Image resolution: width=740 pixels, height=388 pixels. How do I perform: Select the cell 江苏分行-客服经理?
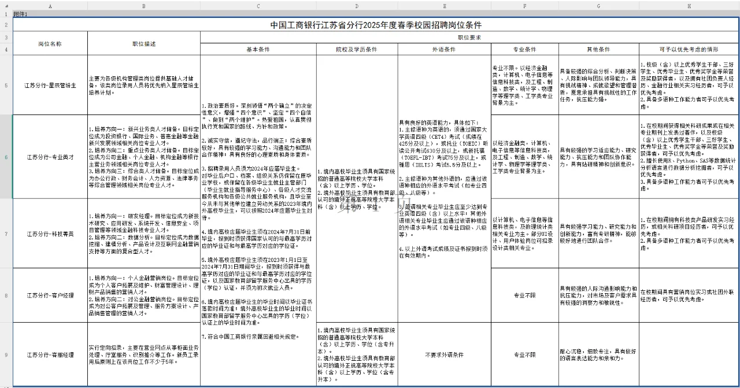point(50,354)
